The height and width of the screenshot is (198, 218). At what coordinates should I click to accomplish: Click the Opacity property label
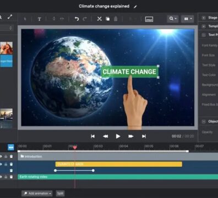pos(207,132)
